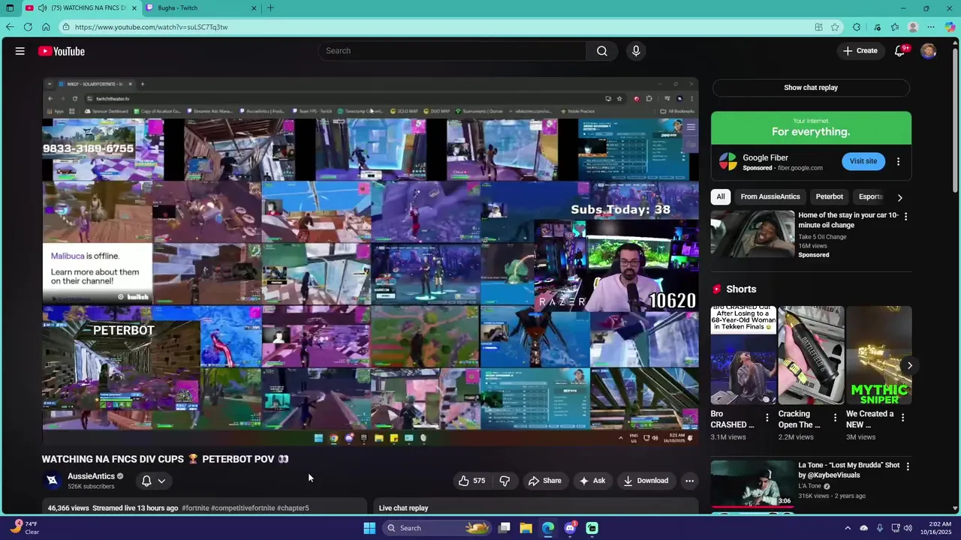Go to YouTube home via logo
This screenshot has height=540, width=961.
tap(62, 51)
